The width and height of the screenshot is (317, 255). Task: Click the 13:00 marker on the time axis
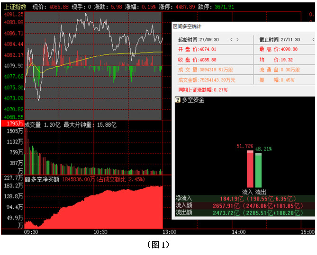(x=169, y=232)
